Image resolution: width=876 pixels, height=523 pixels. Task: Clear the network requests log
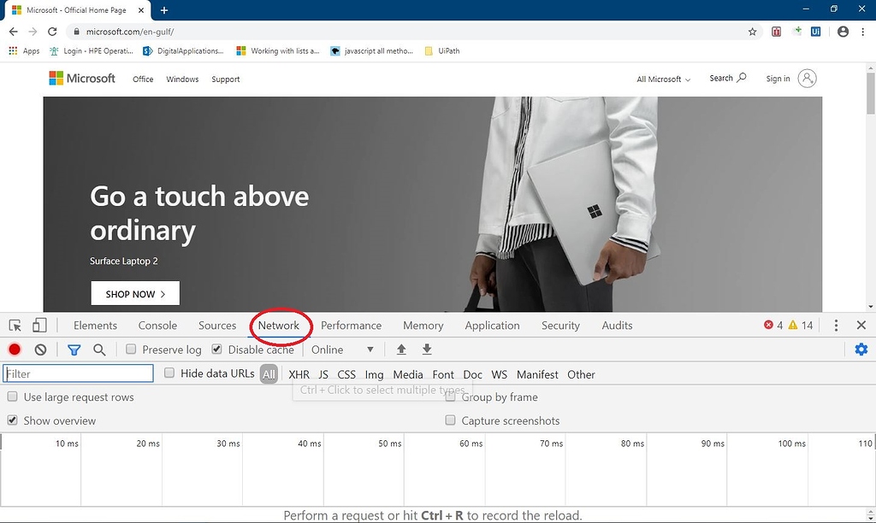click(39, 350)
